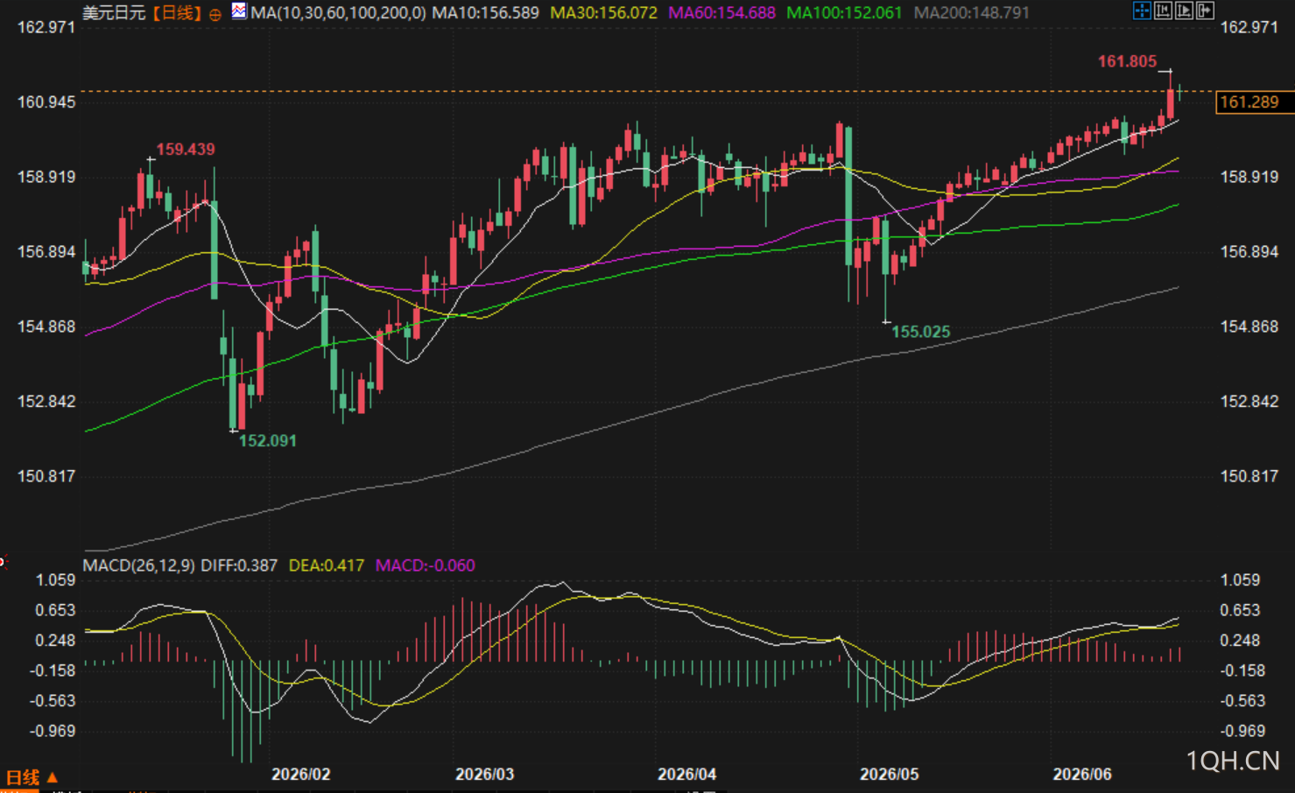Open the 日线 period dropdown at bottom
Viewport: 1295px width, 793px height.
32,777
